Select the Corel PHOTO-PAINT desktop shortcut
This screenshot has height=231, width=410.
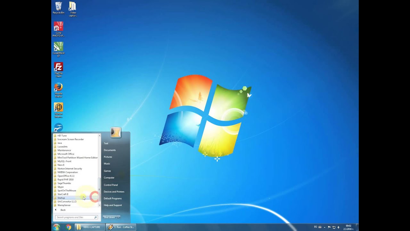click(x=58, y=29)
